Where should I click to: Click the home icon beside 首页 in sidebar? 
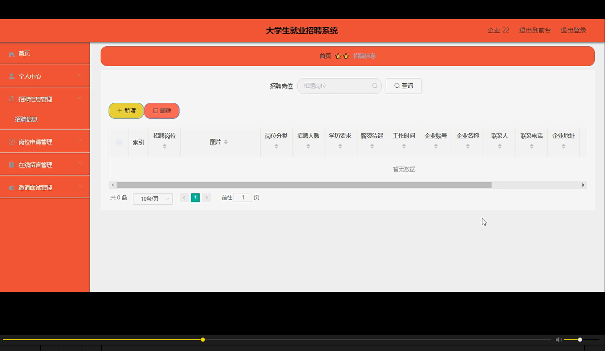(x=12, y=54)
